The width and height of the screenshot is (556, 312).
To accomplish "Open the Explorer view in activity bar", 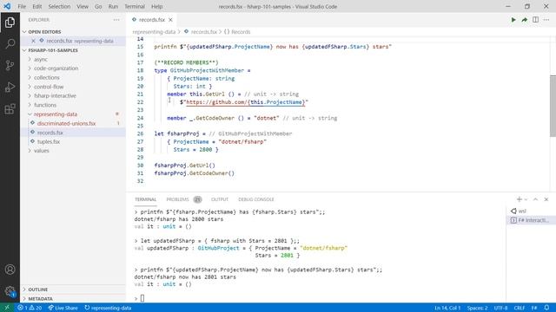I will click(10, 23).
